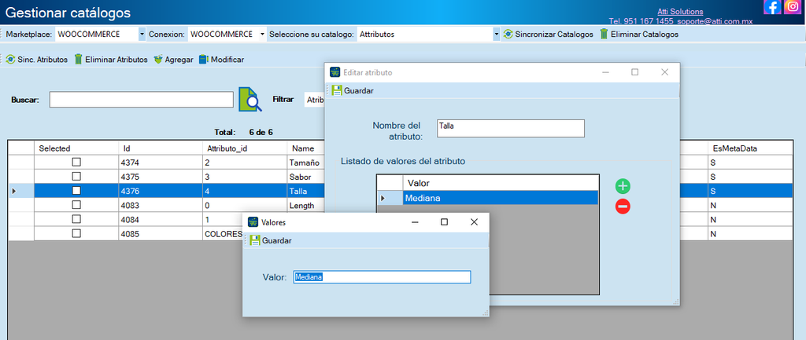The width and height of the screenshot is (806, 340).
Task: Open the Filtrar combo box
Action: (315, 100)
